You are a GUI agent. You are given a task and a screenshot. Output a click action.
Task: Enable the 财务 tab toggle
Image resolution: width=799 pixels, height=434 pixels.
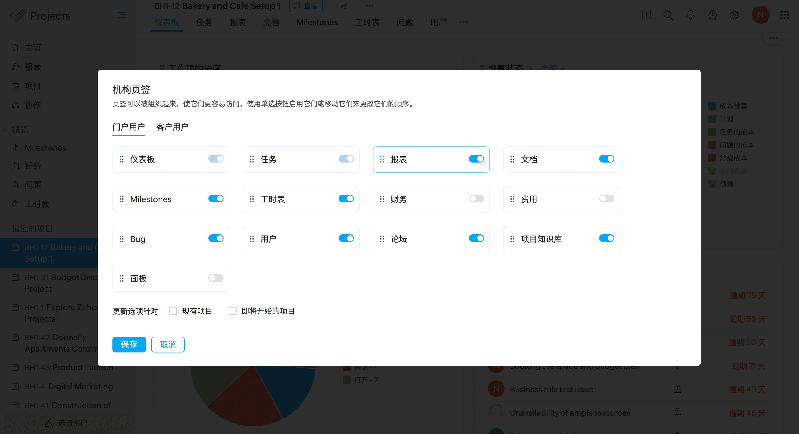[476, 198]
